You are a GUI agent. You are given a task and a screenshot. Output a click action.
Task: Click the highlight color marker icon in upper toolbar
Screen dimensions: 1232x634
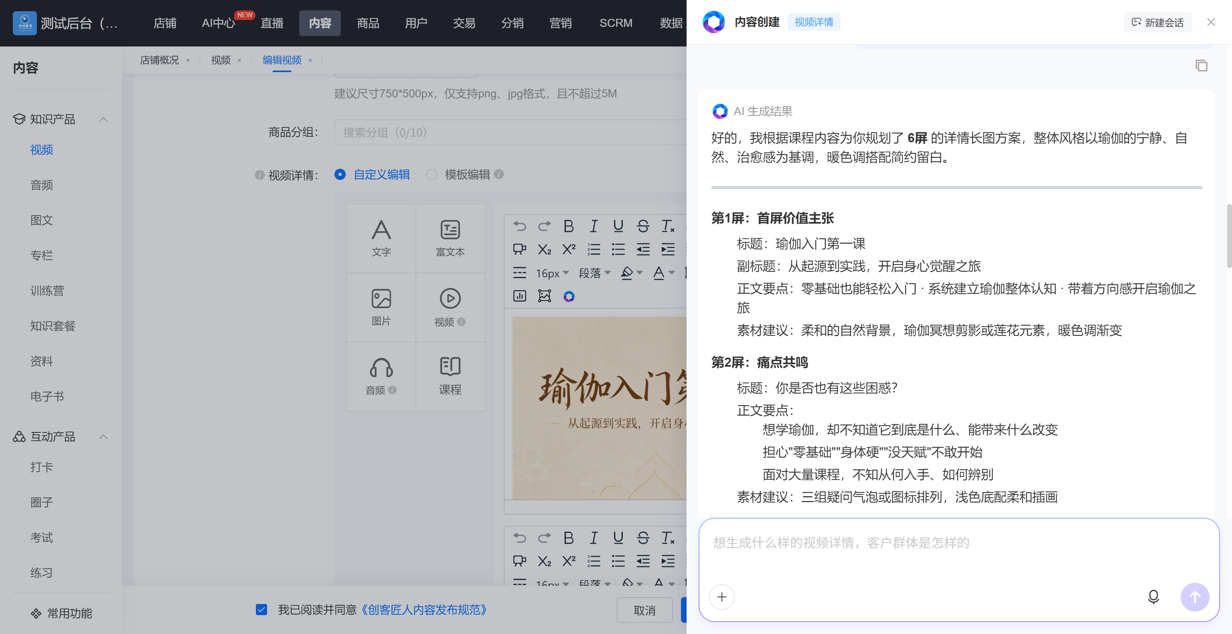626,273
